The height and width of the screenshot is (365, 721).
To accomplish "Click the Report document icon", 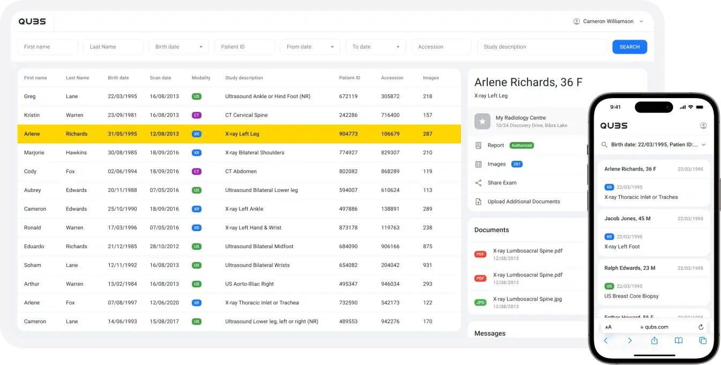I will coord(478,145).
